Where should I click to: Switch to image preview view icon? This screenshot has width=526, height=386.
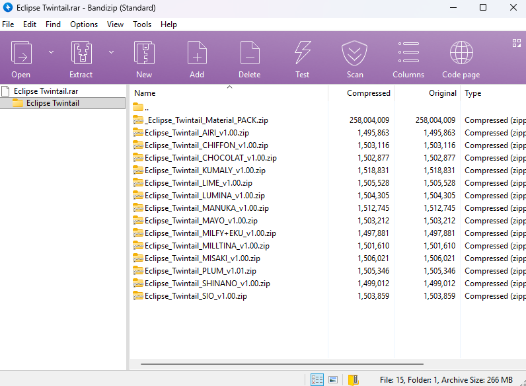(x=333, y=379)
